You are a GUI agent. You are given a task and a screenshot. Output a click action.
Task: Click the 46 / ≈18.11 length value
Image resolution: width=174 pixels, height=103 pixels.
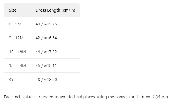[46, 66]
